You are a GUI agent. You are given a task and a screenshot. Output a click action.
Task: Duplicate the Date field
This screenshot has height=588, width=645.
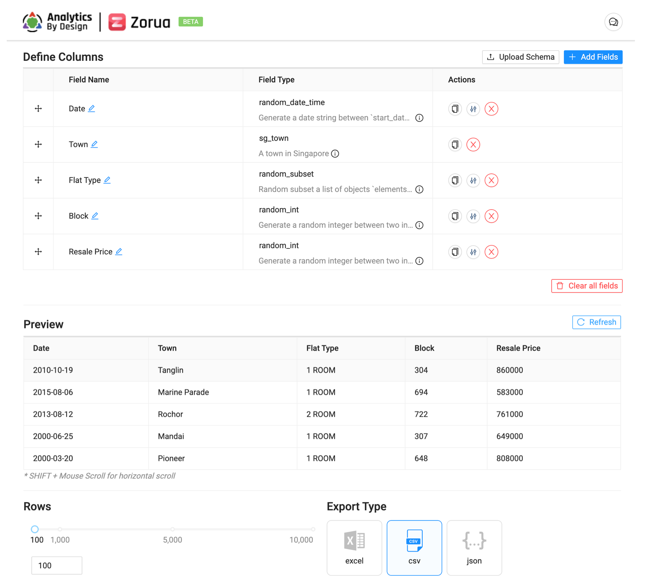(x=455, y=109)
